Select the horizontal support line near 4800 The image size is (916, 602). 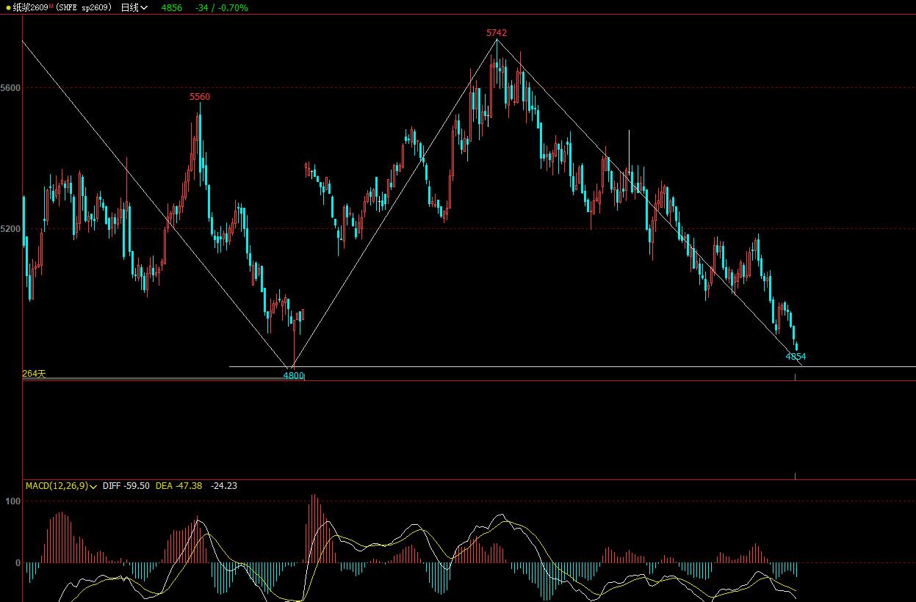pos(572,366)
